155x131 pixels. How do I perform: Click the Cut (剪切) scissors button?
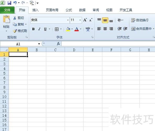pos(19,18)
